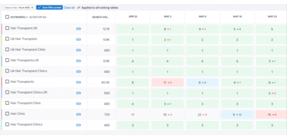Viewport: 287px width, 139px height.
Task: Click link icon in Hair Clinic row
Action: [x=78, y=114]
